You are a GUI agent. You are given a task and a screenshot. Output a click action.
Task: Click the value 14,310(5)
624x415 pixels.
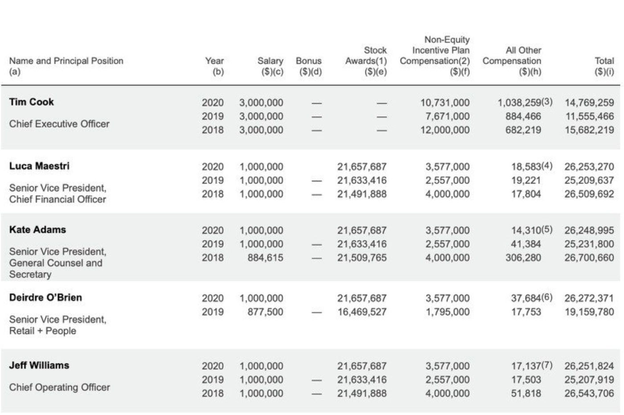[532, 230]
